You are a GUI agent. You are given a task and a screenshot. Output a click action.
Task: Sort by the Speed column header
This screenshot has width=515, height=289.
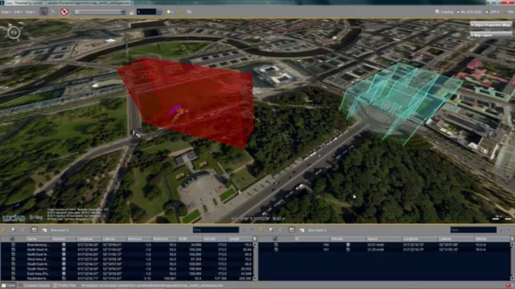384,239
